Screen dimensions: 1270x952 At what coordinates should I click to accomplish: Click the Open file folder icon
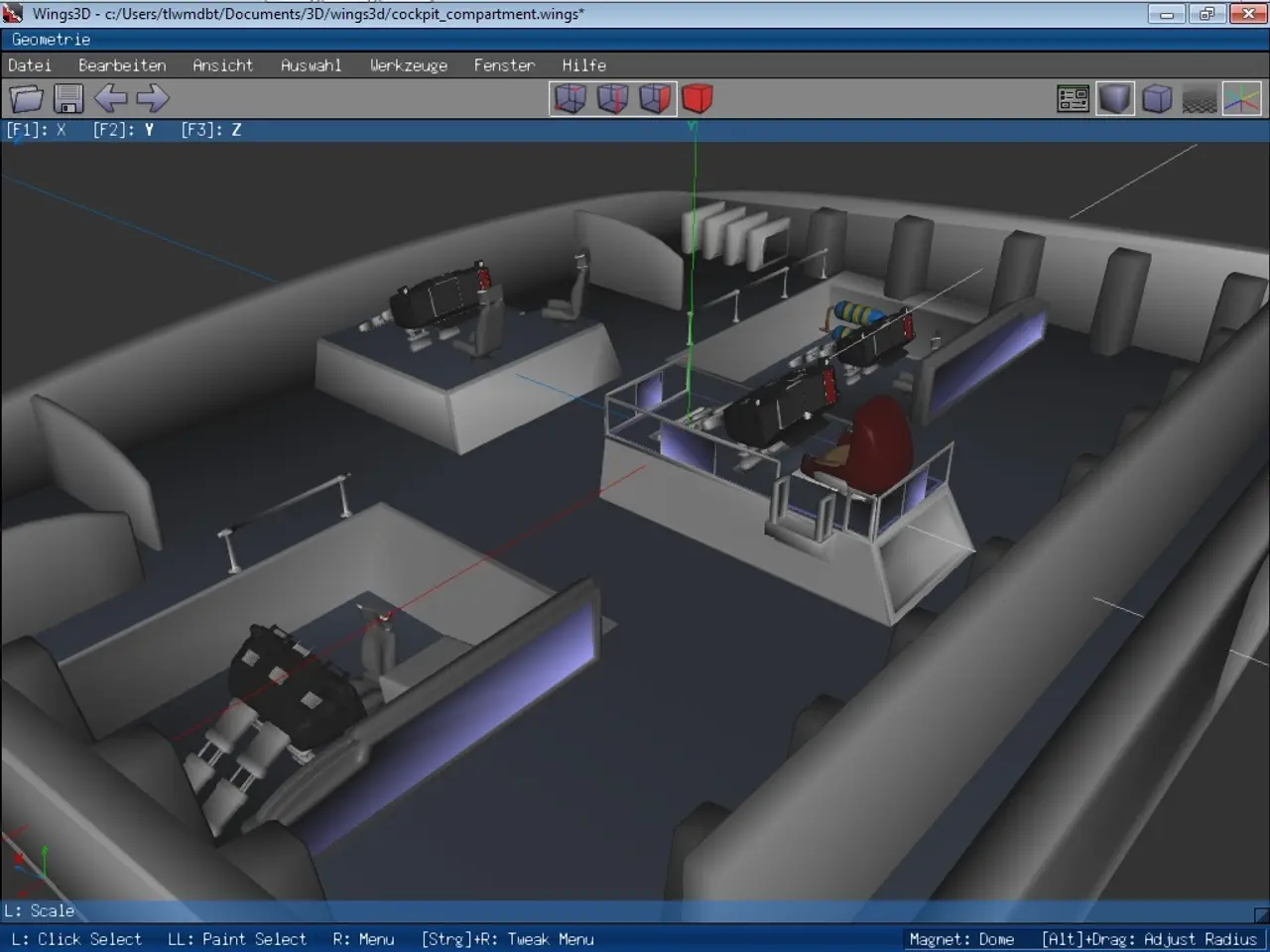27,98
